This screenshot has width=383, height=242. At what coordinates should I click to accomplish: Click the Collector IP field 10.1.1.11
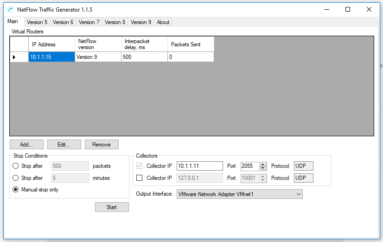pyautogui.click(x=200, y=166)
